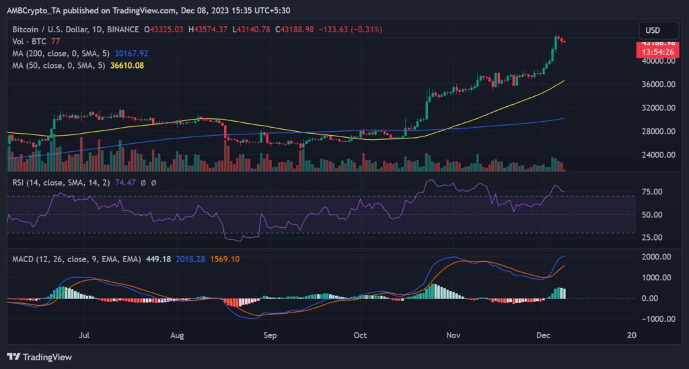Click the MACD histogram value 449.18
This screenshot has width=689, height=369.
coord(159,257)
